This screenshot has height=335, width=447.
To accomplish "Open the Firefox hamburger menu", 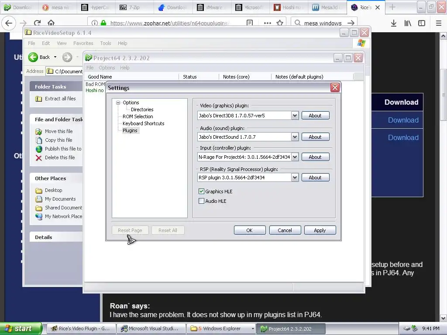I will click(439, 23).
